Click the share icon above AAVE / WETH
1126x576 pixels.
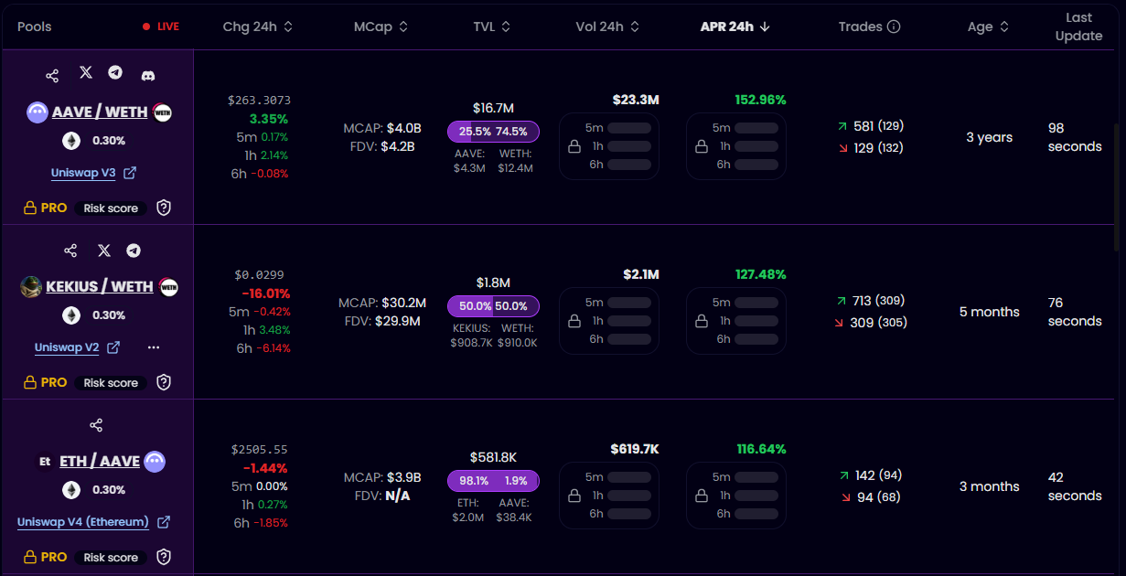pyautogui.click(x=52, y=75)
